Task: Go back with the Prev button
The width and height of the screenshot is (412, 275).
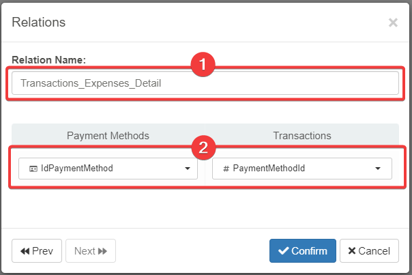Action: click(37, 251)
